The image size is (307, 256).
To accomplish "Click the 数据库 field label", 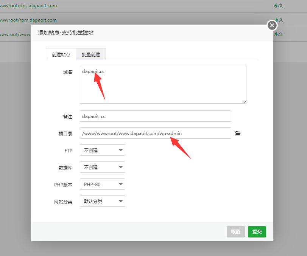I will (x=65, y=168).
